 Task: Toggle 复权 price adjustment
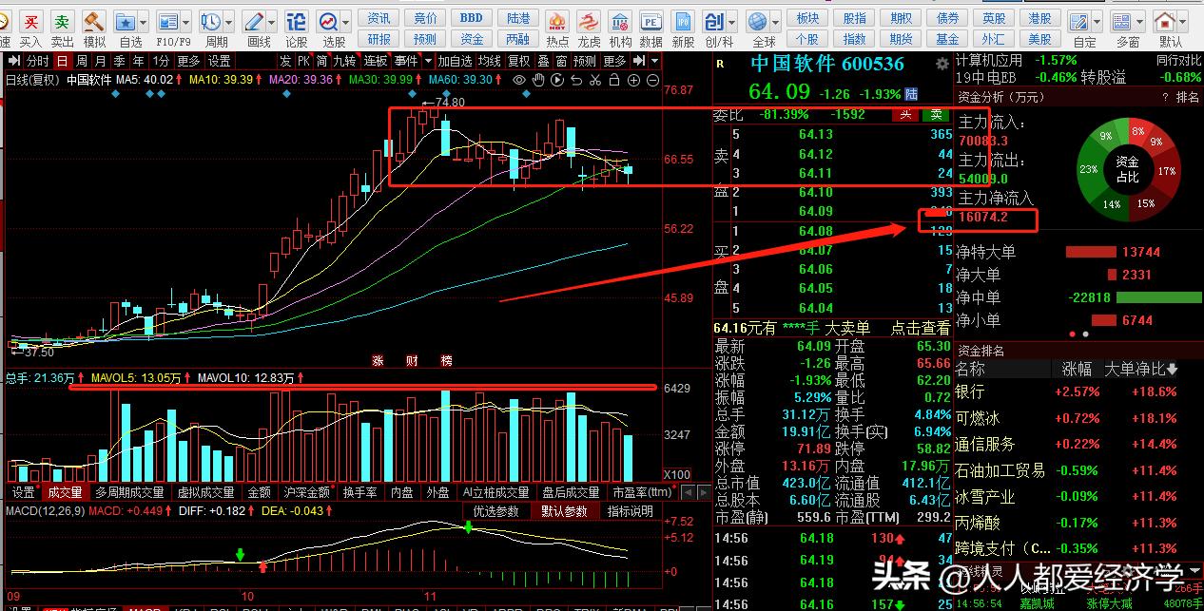pyautogui.click(x=518, y=61)
